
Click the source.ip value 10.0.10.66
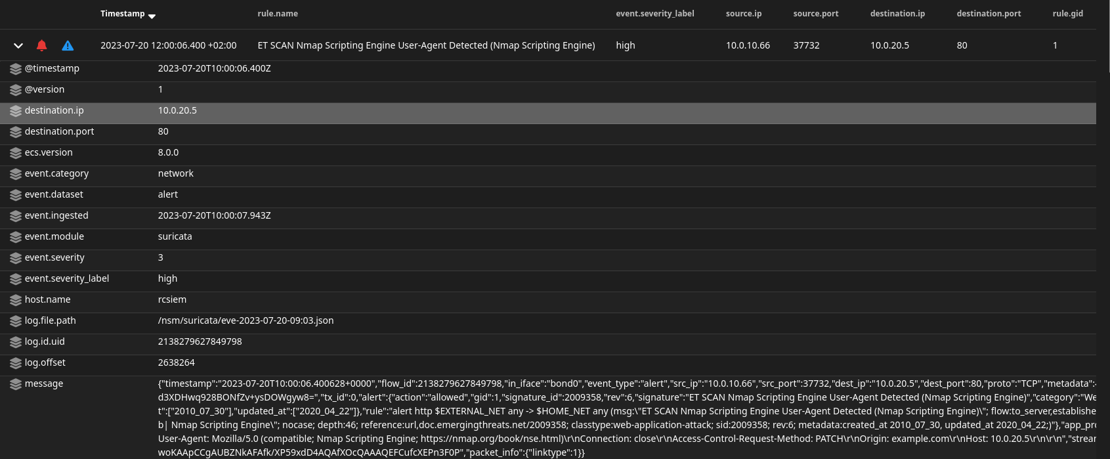748,45
